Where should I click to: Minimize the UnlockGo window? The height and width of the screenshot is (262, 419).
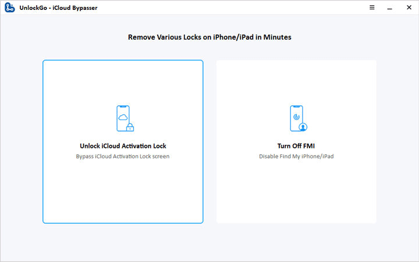tap(390, 8)
